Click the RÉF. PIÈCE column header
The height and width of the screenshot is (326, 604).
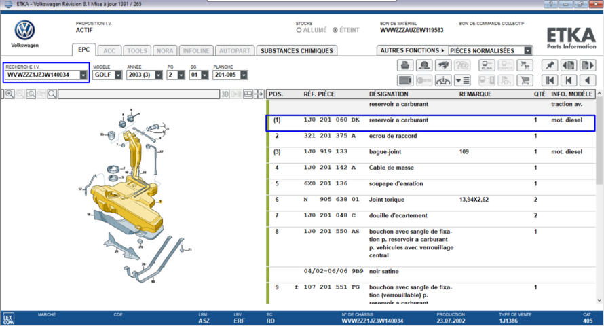319,94
